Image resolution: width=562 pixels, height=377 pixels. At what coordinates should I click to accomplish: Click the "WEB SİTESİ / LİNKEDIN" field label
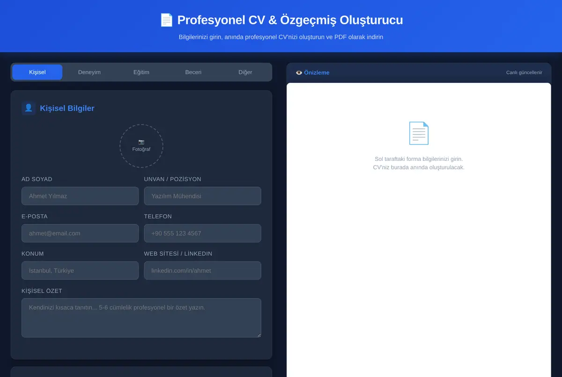pyautogui.click(x=178, y=254)
